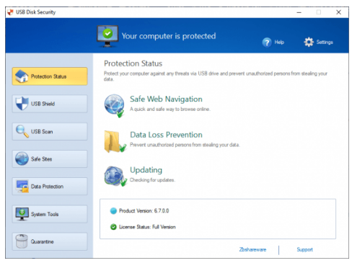The width and height of the screenshot is (352, 263).
Task: Click the Safe Web Navigation globe icon
Action: [x=115, y=106]
